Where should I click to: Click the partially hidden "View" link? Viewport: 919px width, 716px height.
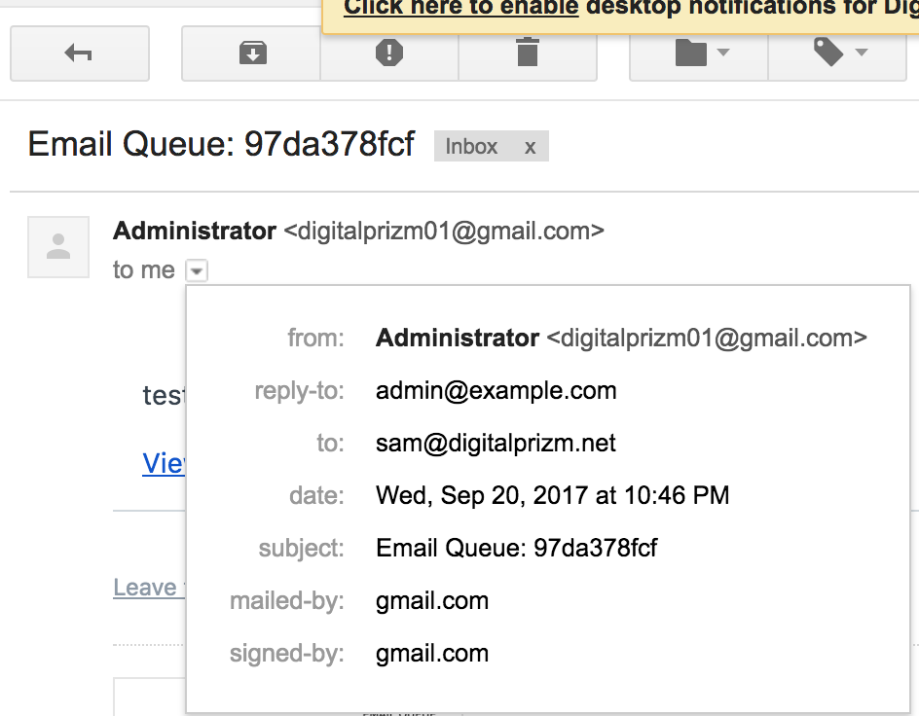(164, 463)
